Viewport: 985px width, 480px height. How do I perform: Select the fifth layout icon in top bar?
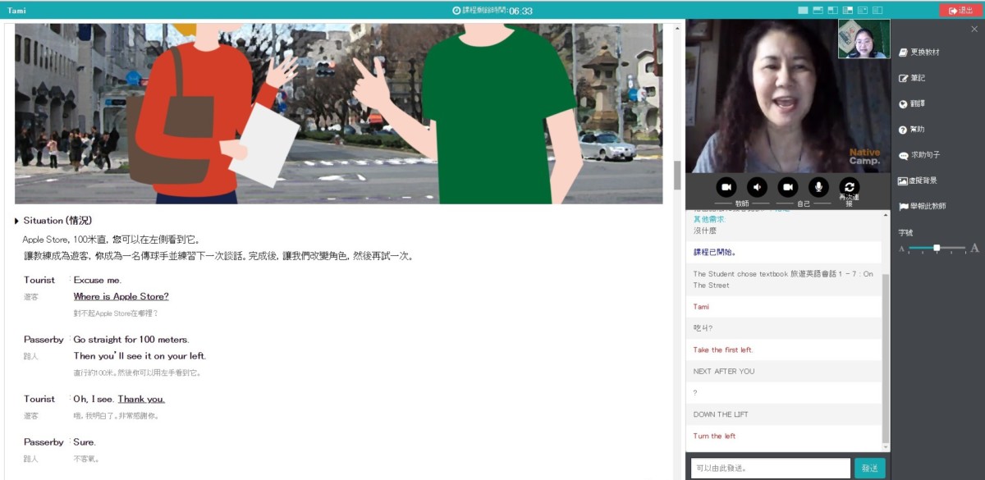[862, 11]
